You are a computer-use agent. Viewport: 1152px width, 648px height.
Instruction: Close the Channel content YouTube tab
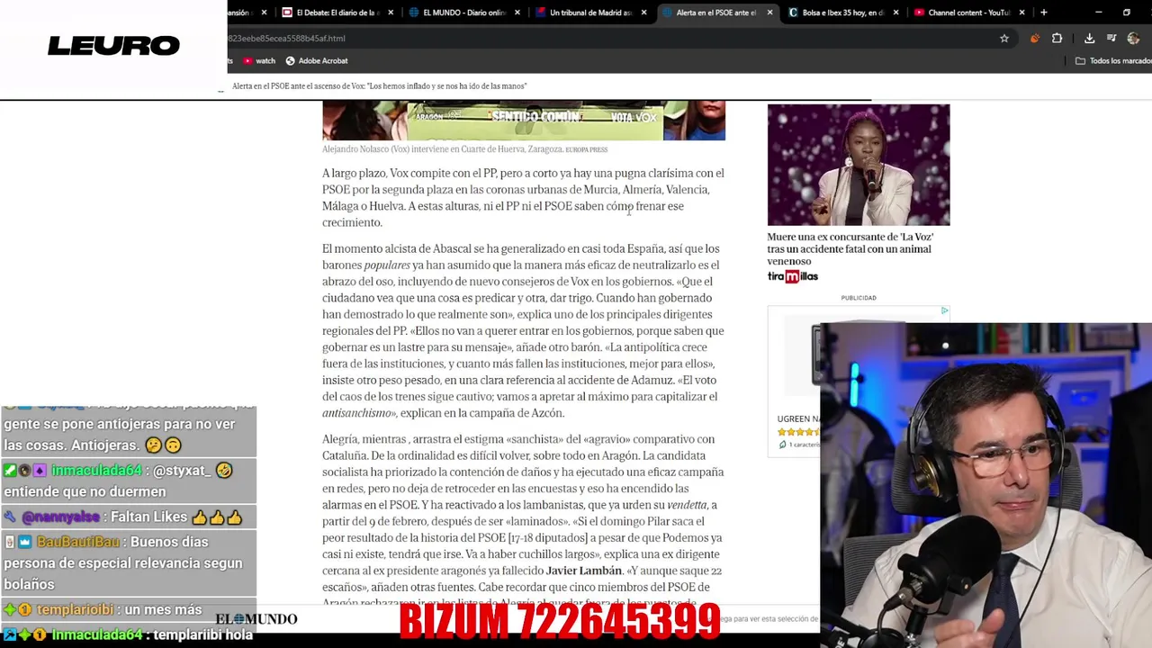(1021, 13)
